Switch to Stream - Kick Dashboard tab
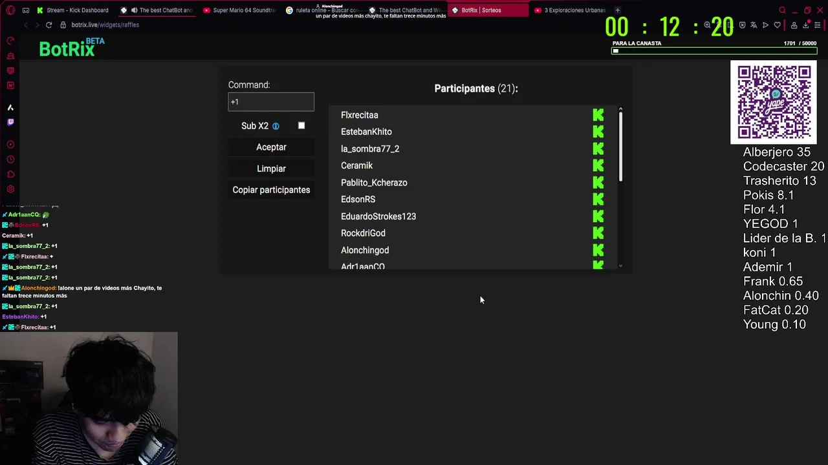828x465 pixels. (x=73, y=10)
